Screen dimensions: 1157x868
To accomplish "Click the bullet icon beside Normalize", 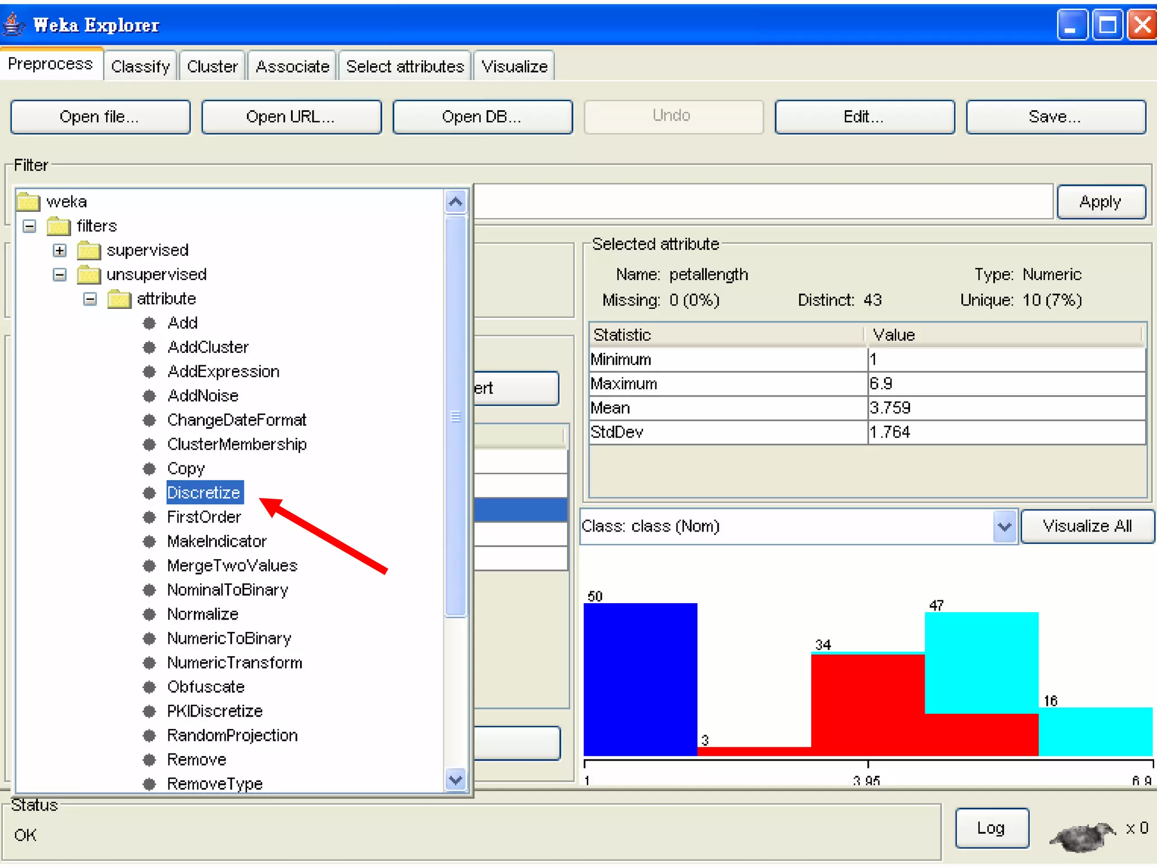I will [149, 614].
